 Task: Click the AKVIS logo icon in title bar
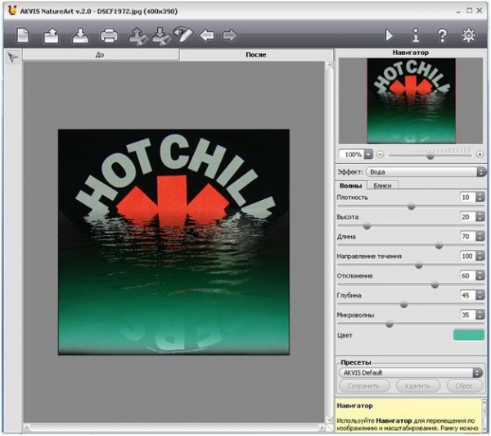coord(12,11)
